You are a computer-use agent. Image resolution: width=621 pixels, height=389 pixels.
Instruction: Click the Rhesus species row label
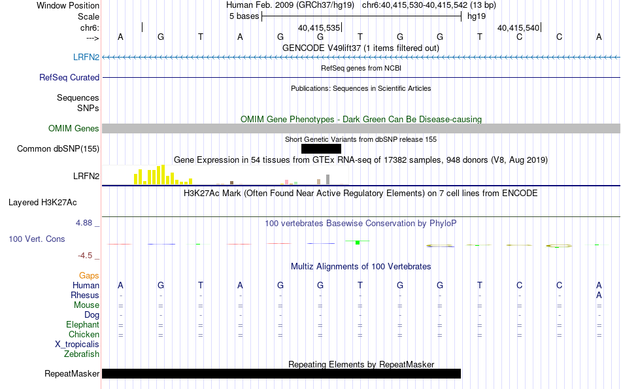click(x=85, y=295)
